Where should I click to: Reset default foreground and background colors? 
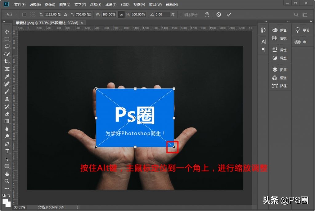[x=4, y=195]
